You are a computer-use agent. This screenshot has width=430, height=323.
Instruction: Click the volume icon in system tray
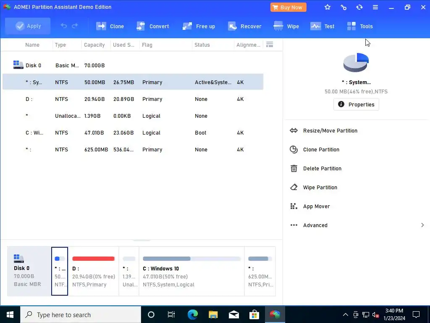pos(375,315)
